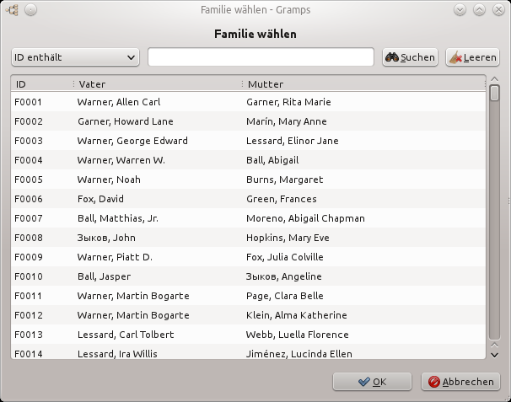Focus the search text field

261,57
